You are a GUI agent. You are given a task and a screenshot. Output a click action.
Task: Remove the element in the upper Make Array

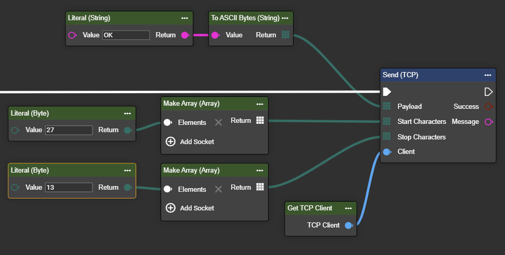click(218, 122)
